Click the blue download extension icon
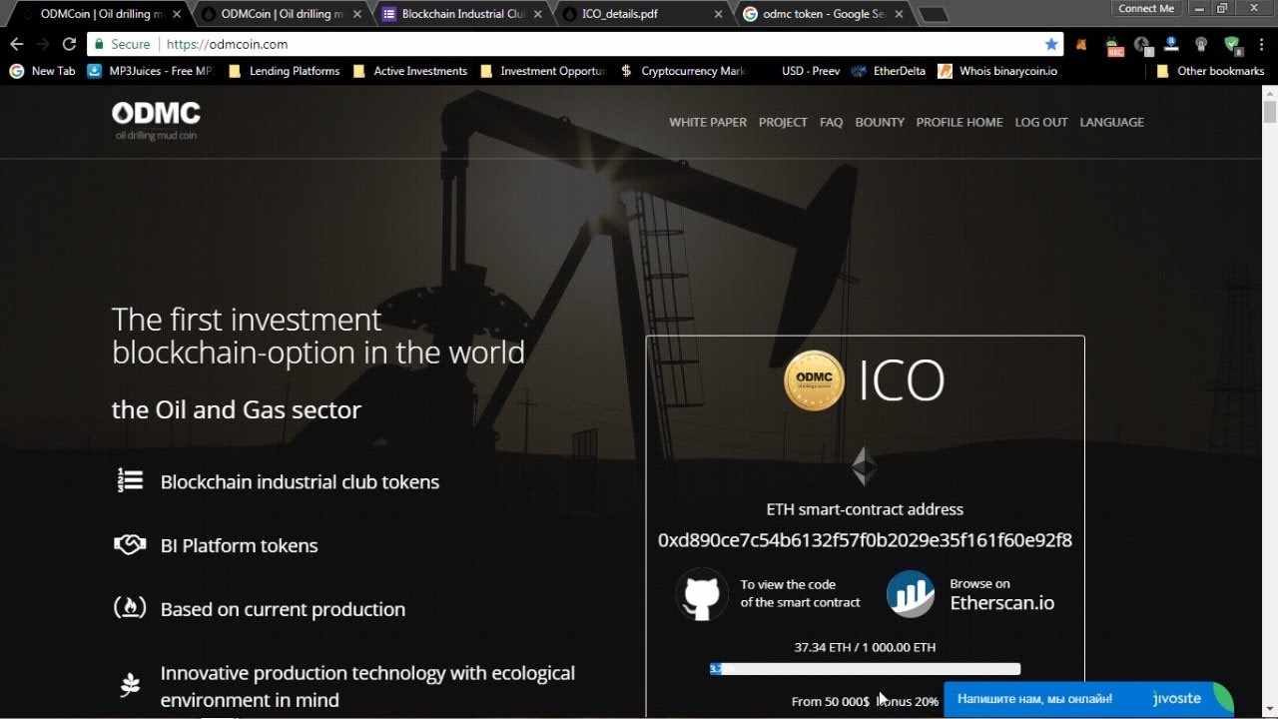Image resolution: width=1278 pixels, height=719 pixels. 1172,45
